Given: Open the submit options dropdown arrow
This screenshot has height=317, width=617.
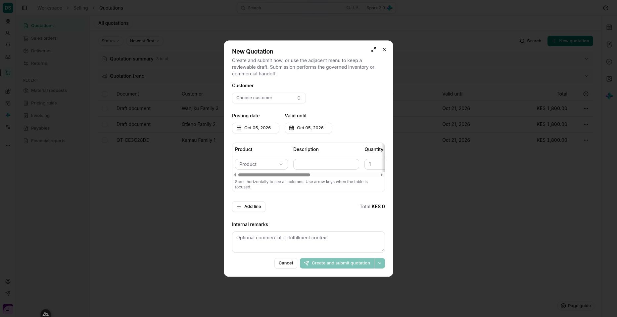Looking at the screenshot, I should (x=380, y=263).
